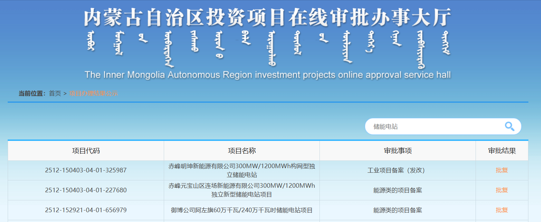Open 批复 result for 御博公司阿左旗 project
This screenshot has width=541, height=222.
pyautogui.click(x=502, y=210)
